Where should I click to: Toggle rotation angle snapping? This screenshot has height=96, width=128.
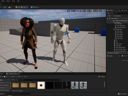(x=88, y=11)
